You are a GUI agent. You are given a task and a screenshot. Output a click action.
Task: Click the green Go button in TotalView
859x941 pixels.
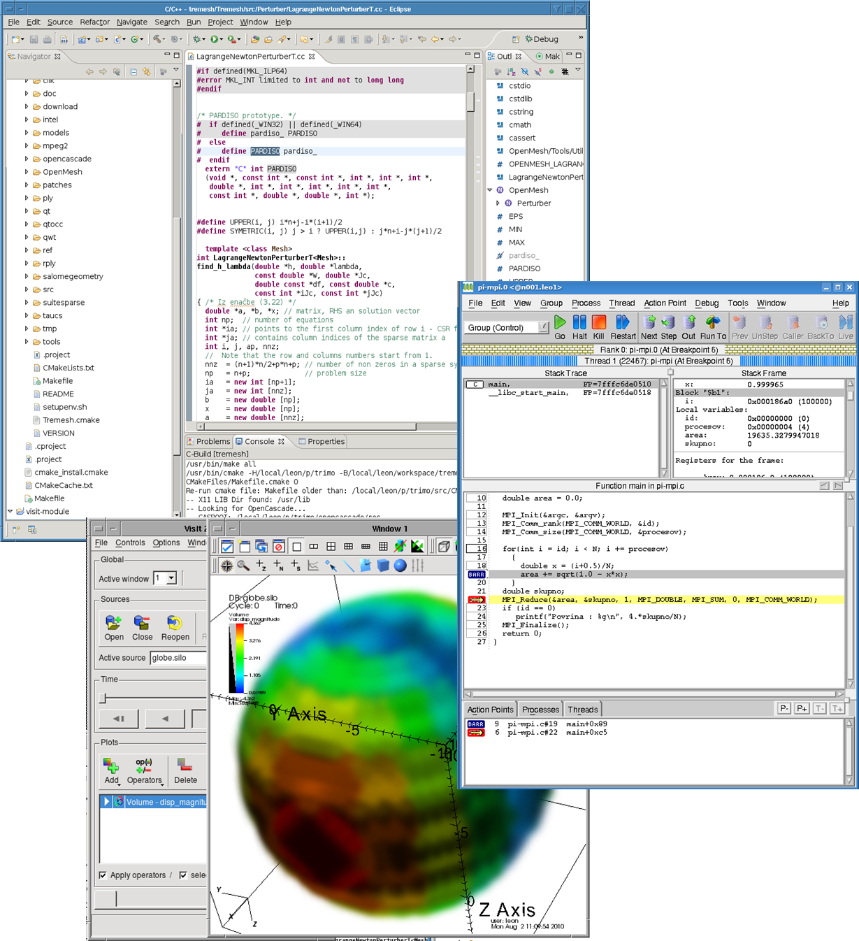coord(560,323)
